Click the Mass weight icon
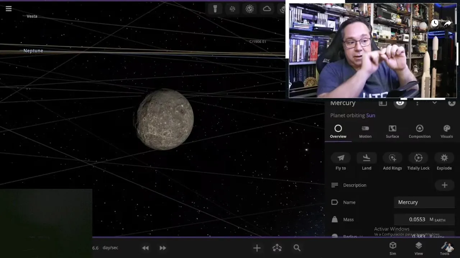The width and height of the screenshot is (460, 258). 335,219
